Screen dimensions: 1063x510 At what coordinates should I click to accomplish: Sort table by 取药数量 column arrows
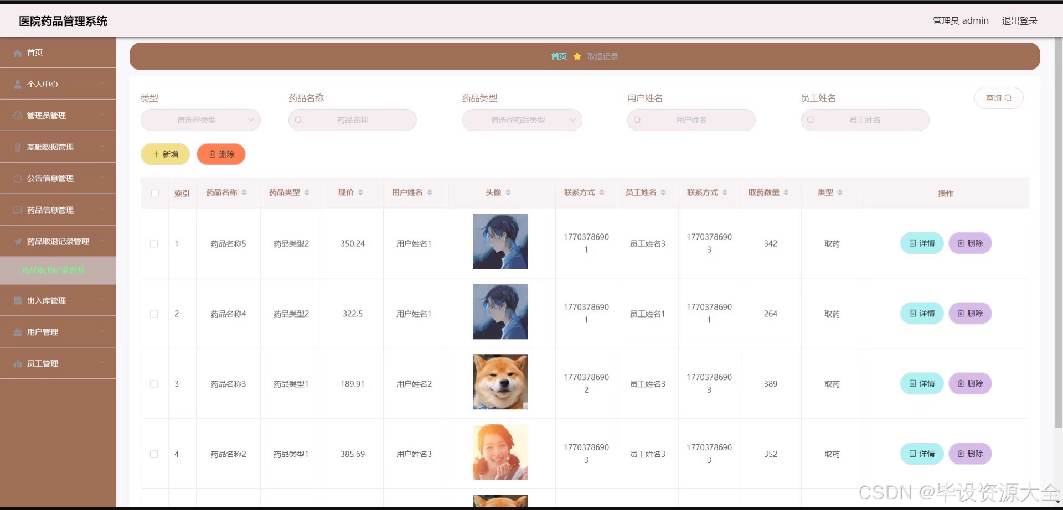click(786, 192)
